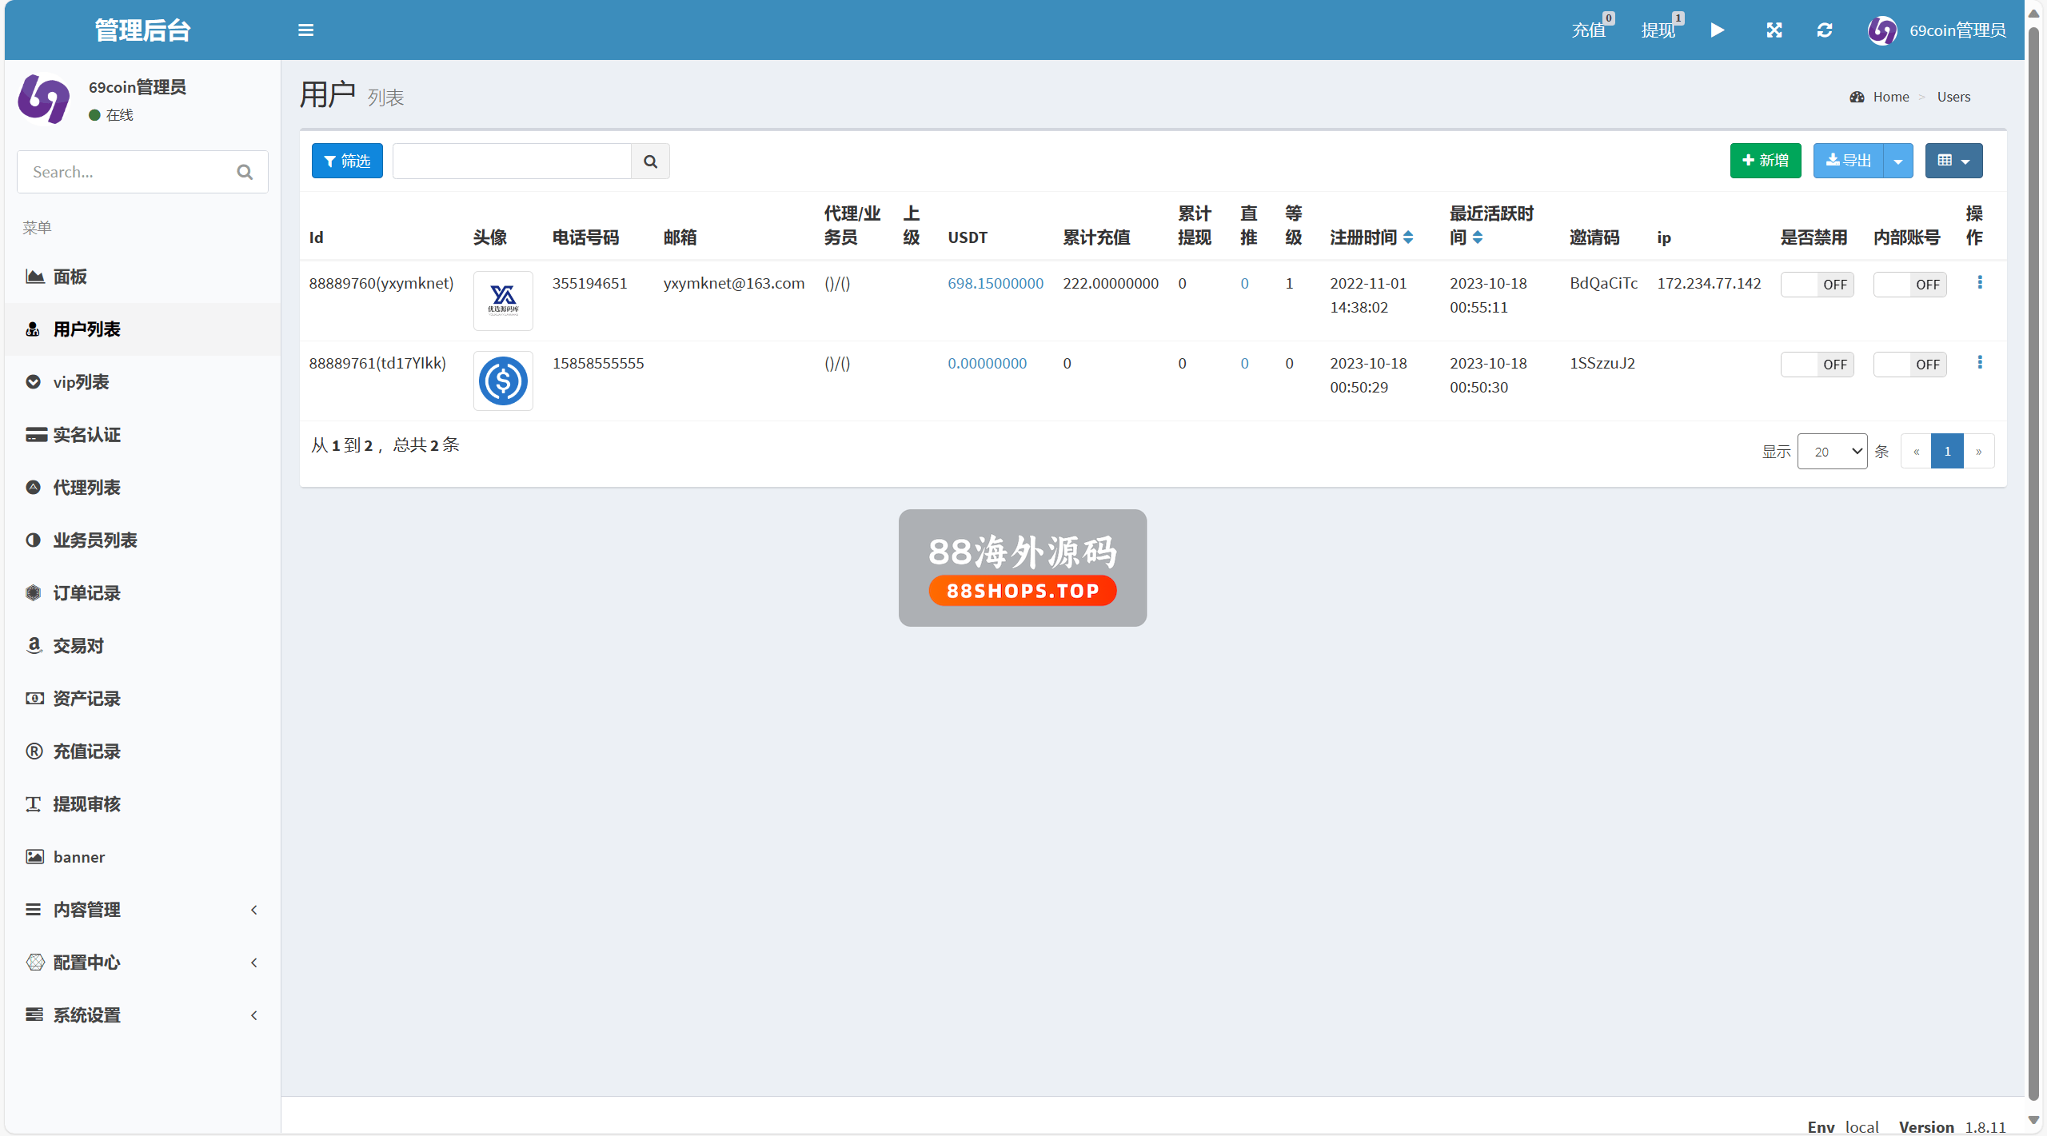The width and height of the screenshot is (2047, 1136).
Task: Open the actions menu for user 88889760
Action: point(1979,282)
